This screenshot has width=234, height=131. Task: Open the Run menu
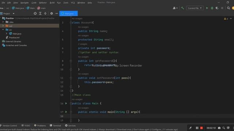pos(59,3)
